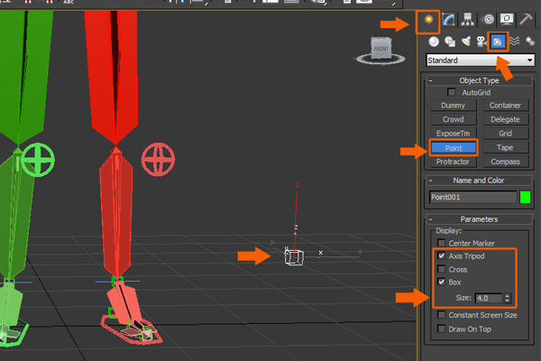Click the Delegate helper button
Viewport: 541px width, 361px height.
(505, 119)
